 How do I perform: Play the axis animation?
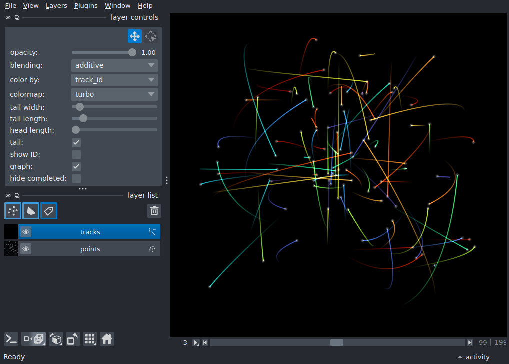(196, 343)
